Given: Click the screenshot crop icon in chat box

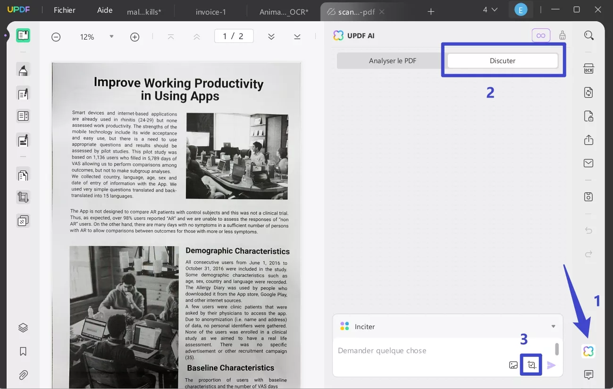Looking at the screenshot, I should [531, 365].
